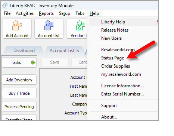Click the Cancel button

79,62
